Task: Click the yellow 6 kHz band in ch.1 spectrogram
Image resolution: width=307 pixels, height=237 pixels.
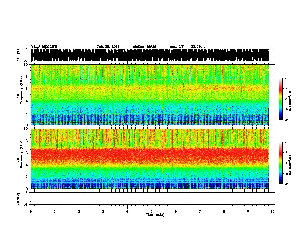Action: (x=149, y=89)
